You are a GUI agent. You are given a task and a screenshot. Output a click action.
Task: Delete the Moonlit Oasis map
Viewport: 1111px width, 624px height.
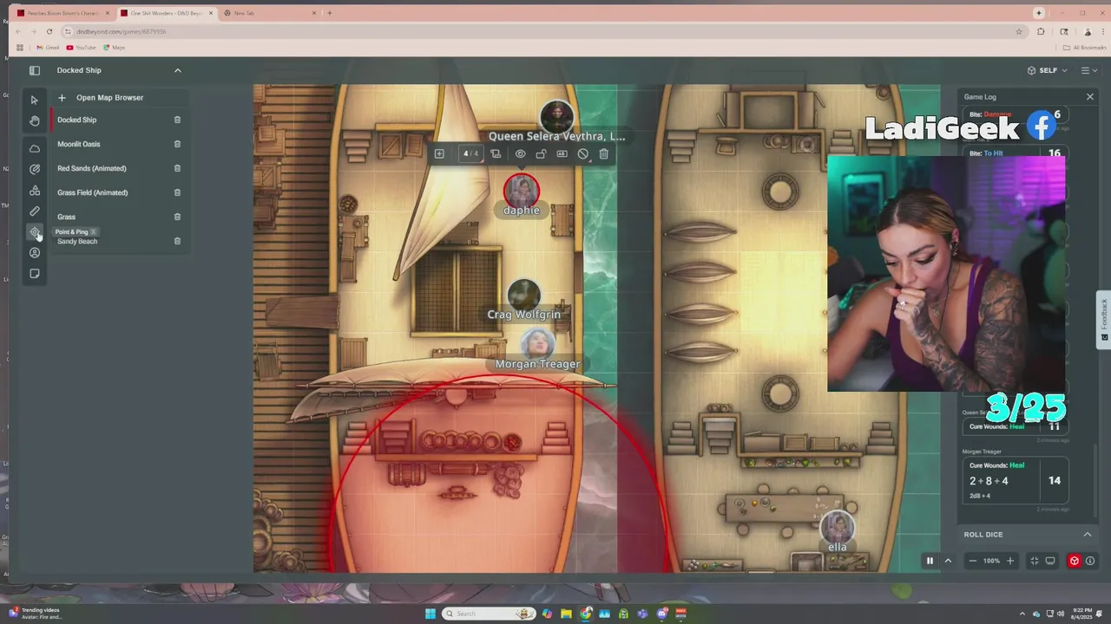(x=177, y=144)
